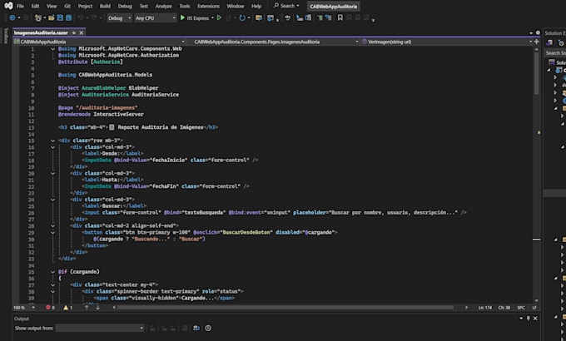Screen dimensions: 566x341
Task: Go to previous issue up arrow
Action: click(87, 308)
